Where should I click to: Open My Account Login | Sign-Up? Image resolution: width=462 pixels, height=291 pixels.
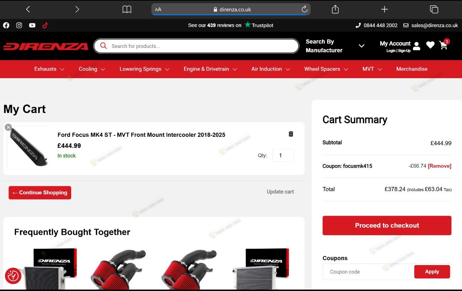click(395, 46)
